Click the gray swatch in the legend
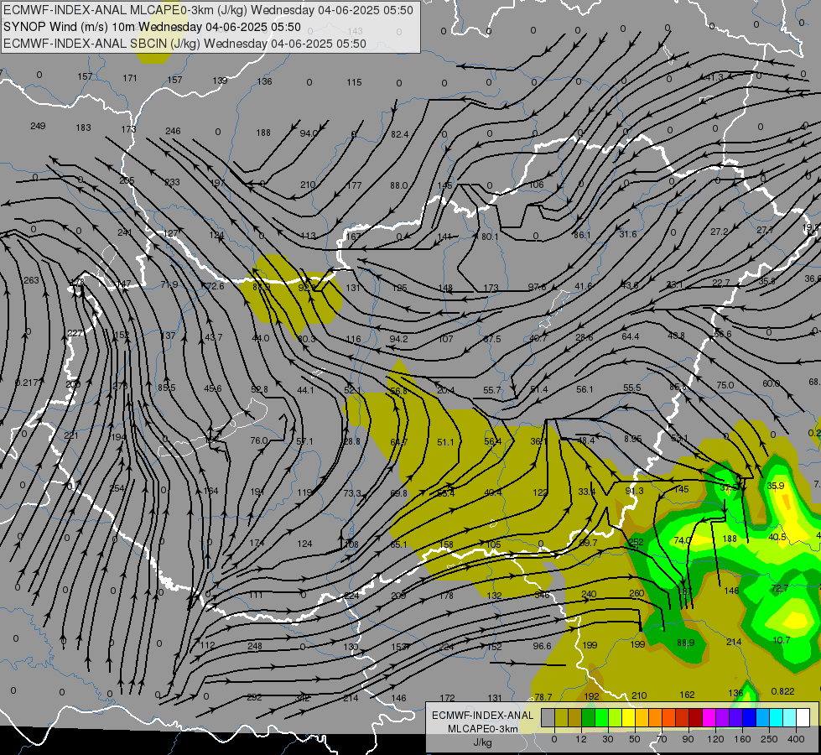Screen dimensions: 821x755 (x=548, y=718)
